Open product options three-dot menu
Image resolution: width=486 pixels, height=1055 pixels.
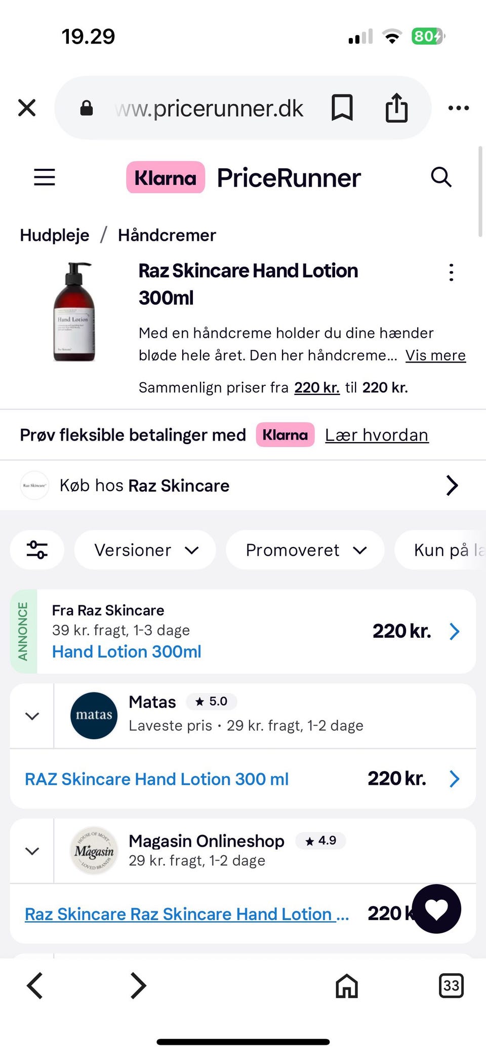(451, 273)
